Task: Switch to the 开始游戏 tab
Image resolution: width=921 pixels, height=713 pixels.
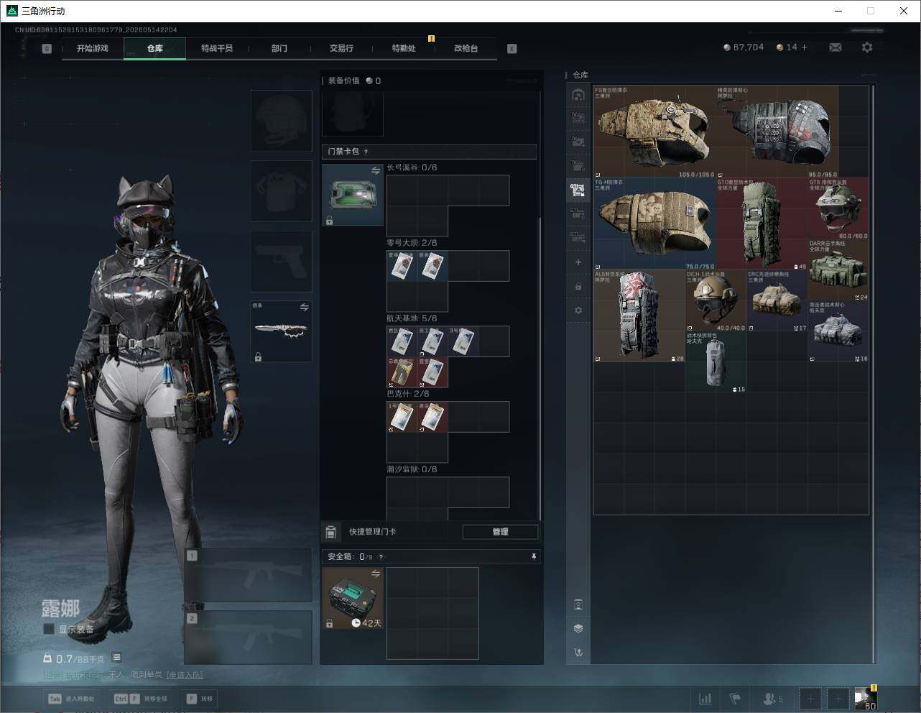Action: coord(93,48)
